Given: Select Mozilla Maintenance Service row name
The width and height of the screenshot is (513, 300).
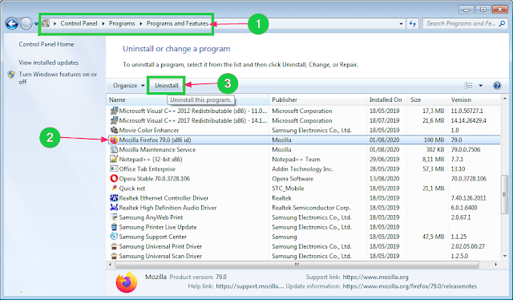Looking at the screenshot, I should coord(157,150).
